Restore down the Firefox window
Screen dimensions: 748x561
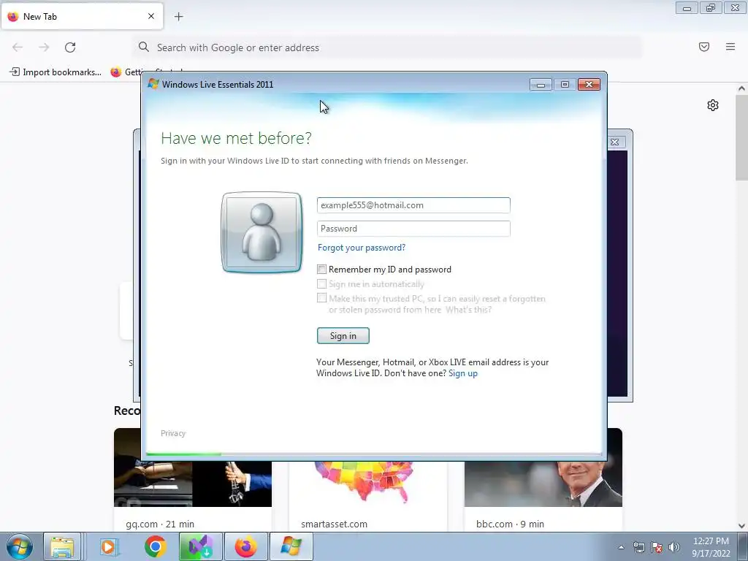pos(711,8)
